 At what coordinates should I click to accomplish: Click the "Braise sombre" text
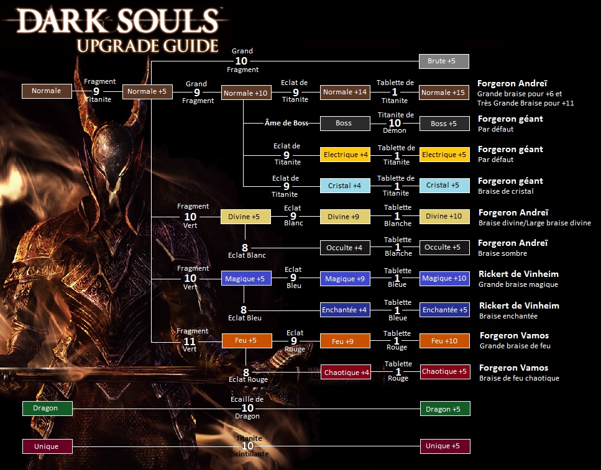coord(503,253)
